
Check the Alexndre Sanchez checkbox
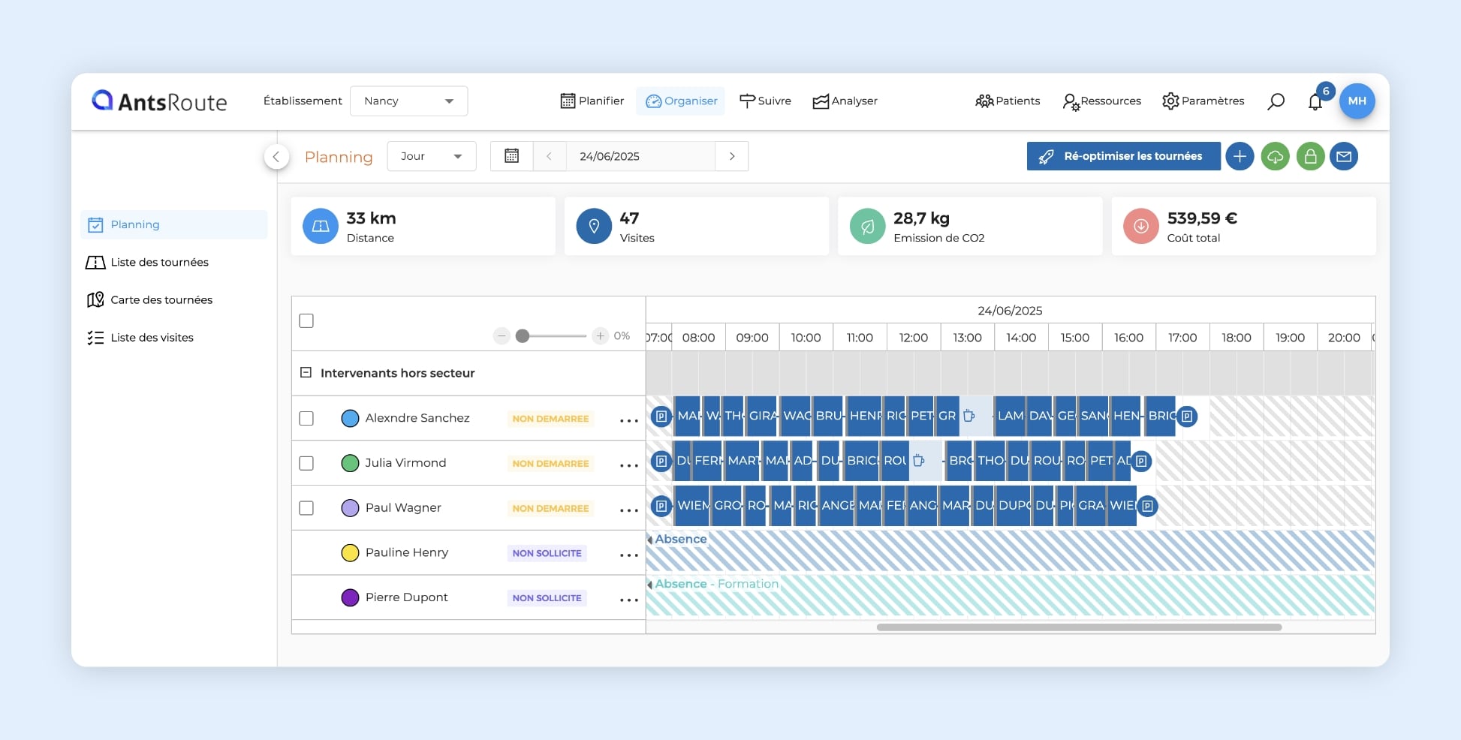[x=306, y=418]
